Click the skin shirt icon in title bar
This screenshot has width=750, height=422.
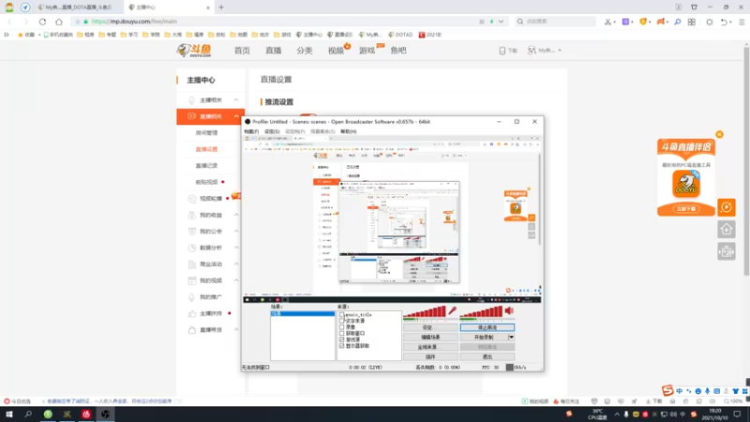tap(694, 8)
